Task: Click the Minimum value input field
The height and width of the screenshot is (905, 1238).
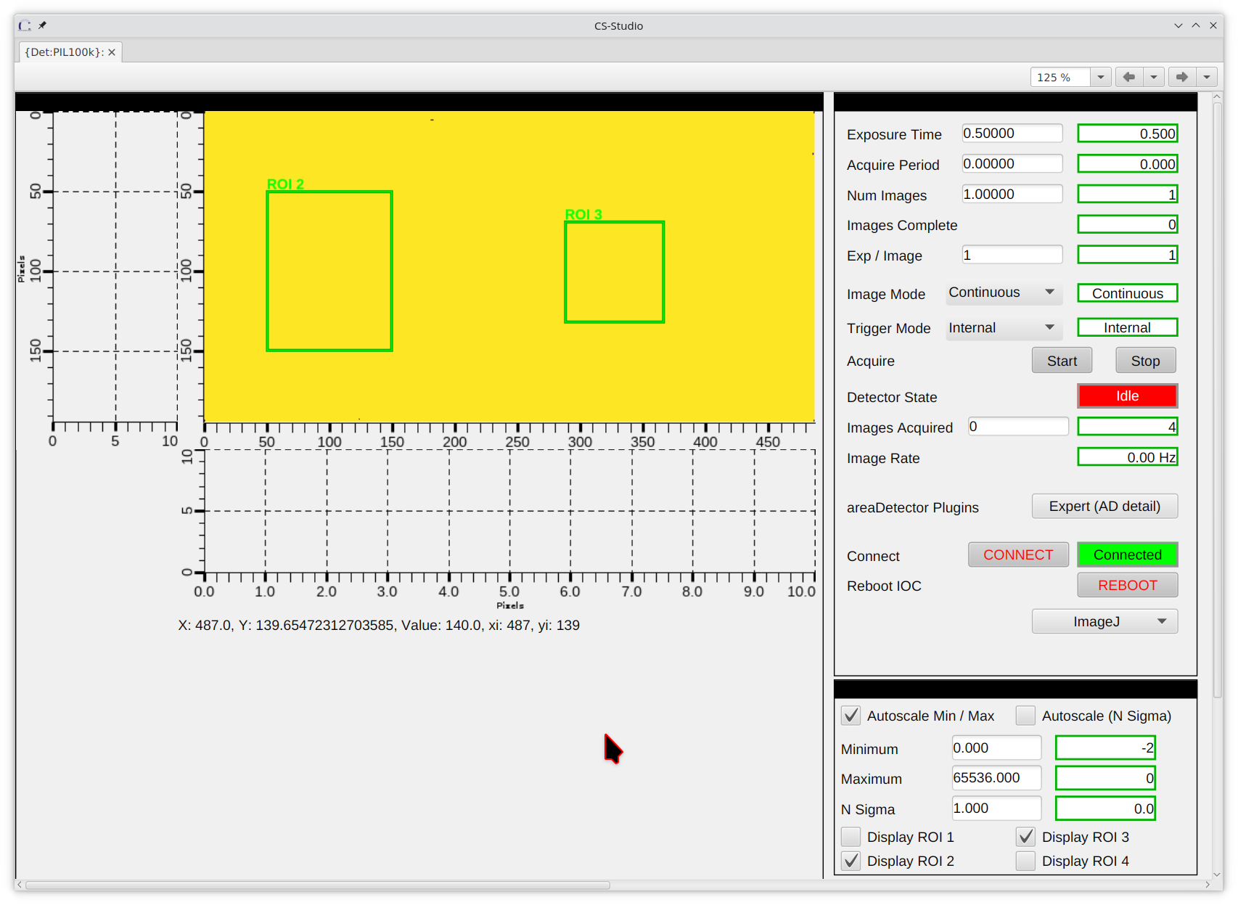Action: [996, 748]
